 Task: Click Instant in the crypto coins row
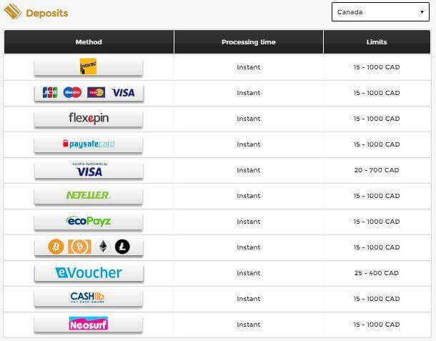pyautogui.click(x=249, y=247)
